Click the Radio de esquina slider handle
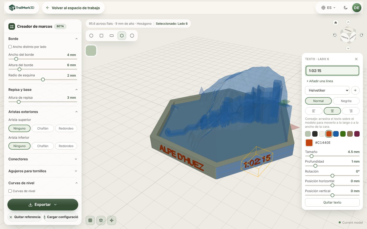Viewport: 367px width, 229px height. click(x=43, y=80)
